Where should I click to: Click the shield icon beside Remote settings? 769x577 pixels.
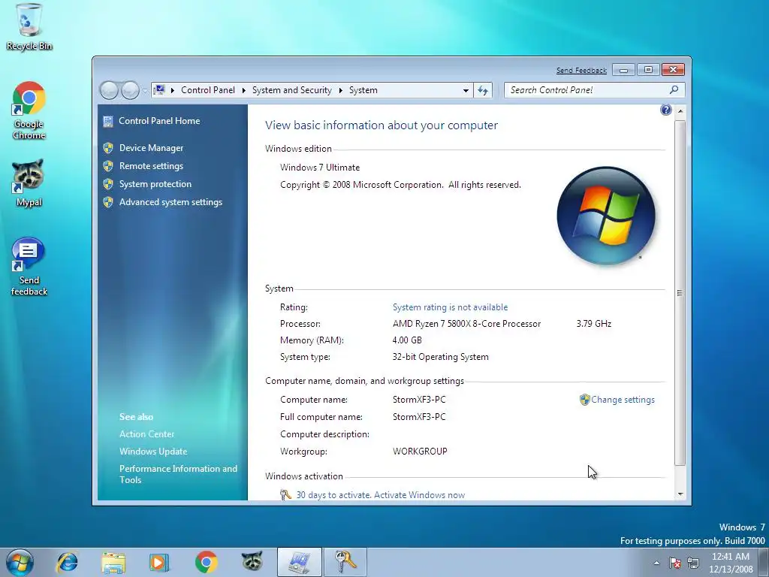coord(108,166)
